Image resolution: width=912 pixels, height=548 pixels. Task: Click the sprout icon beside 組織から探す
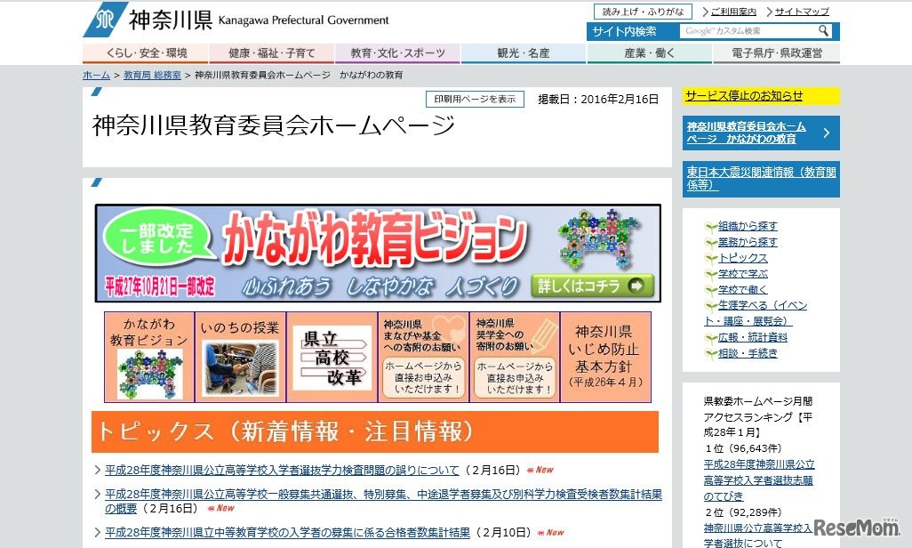710,227
